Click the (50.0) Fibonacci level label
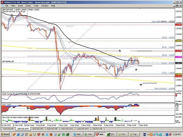The image size is (183, 137). point(168,55)
